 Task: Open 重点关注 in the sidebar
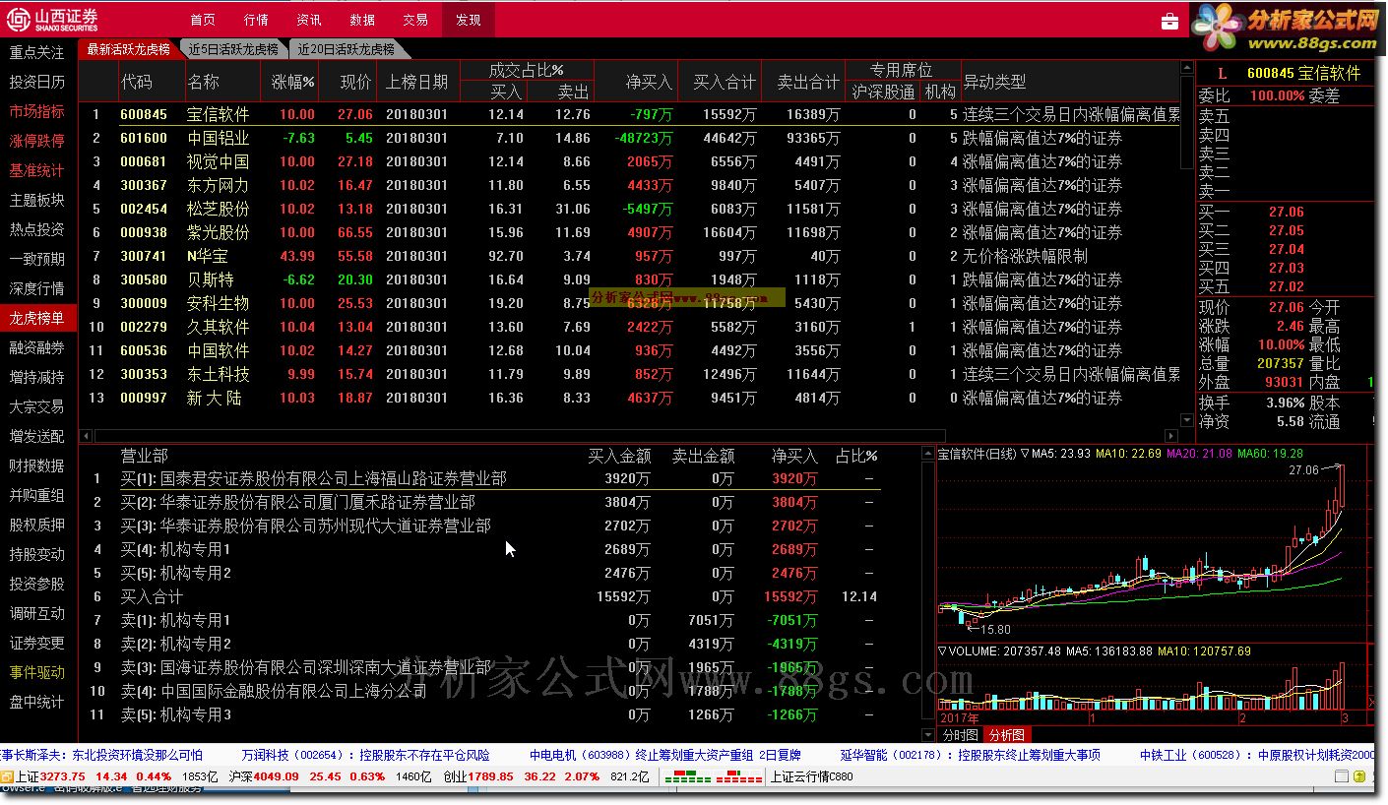coord(37,52)
